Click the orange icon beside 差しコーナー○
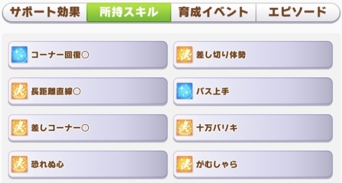Image resolution: width=342 pixels, height=183 pixels. 19,127
